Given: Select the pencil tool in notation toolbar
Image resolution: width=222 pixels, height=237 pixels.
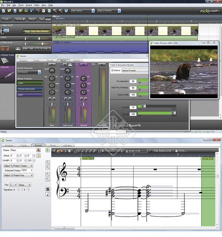Looking at the screenshot, I should 58,151.
